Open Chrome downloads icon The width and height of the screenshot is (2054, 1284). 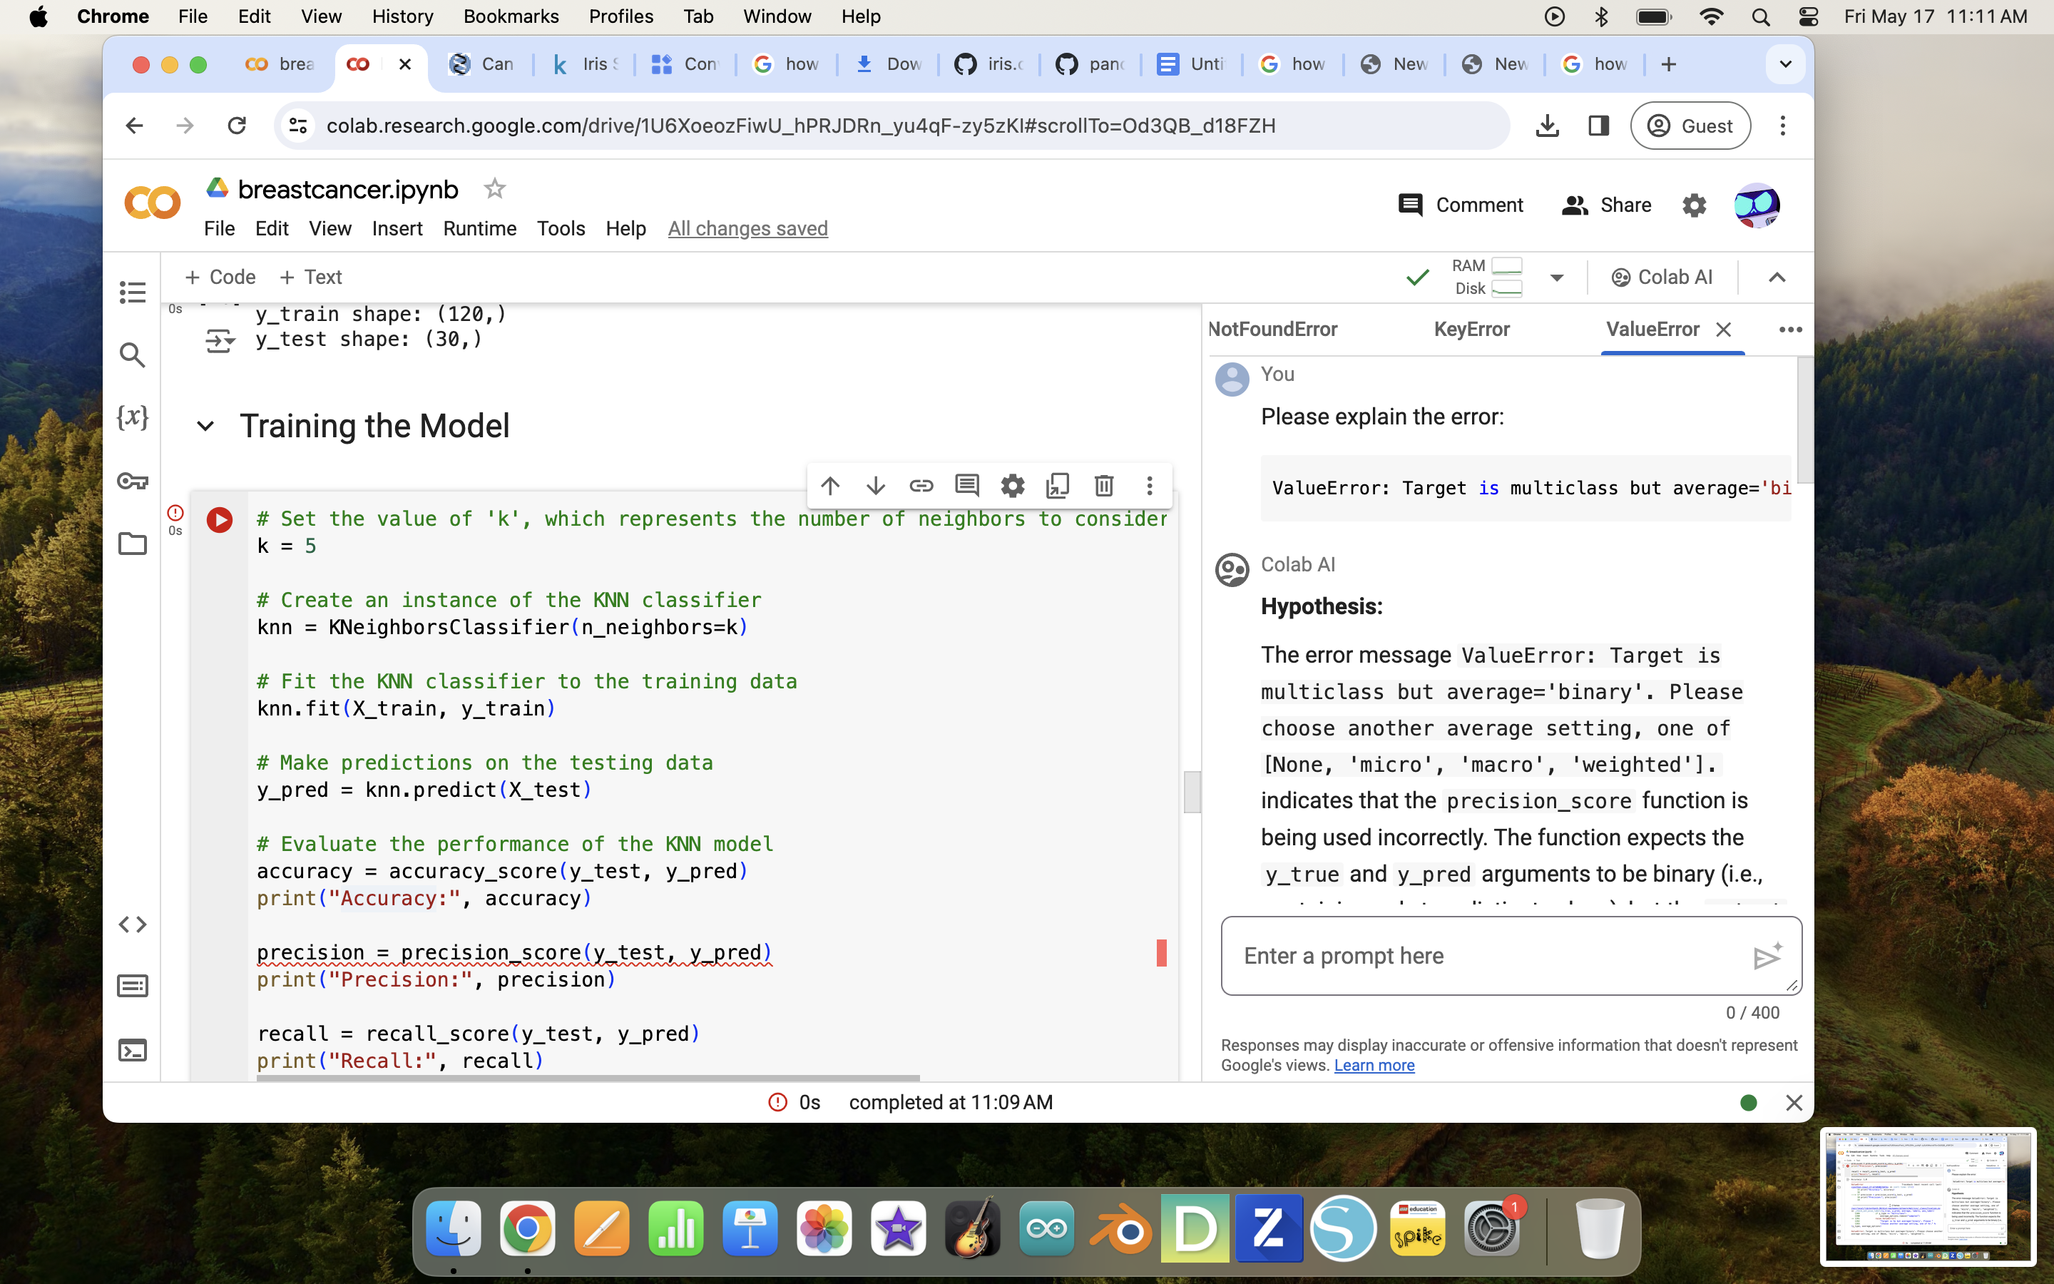coord(1546,126)
